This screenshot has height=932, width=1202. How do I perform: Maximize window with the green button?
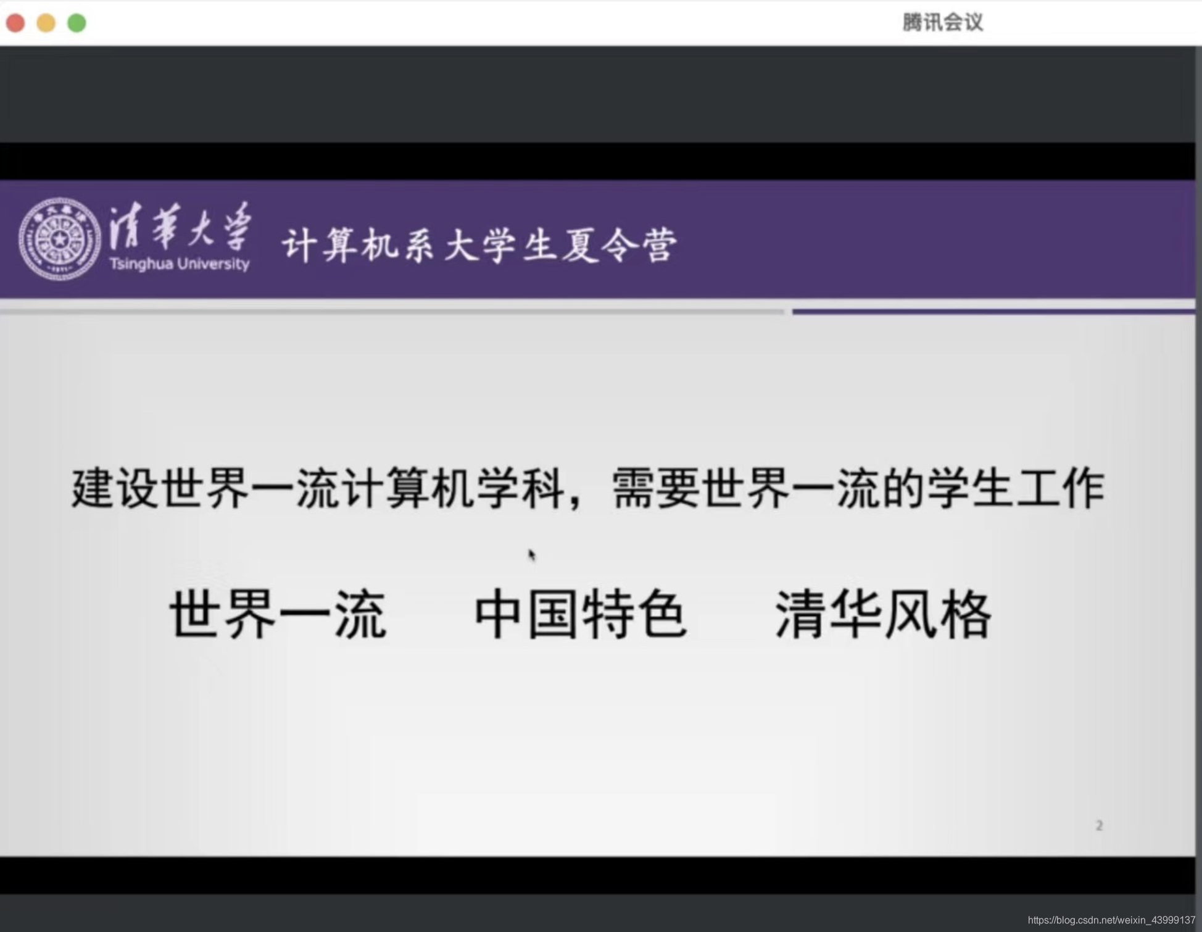(x=77, y=23)
